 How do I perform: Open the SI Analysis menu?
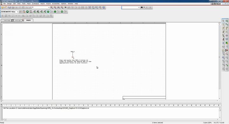[36, 3]
